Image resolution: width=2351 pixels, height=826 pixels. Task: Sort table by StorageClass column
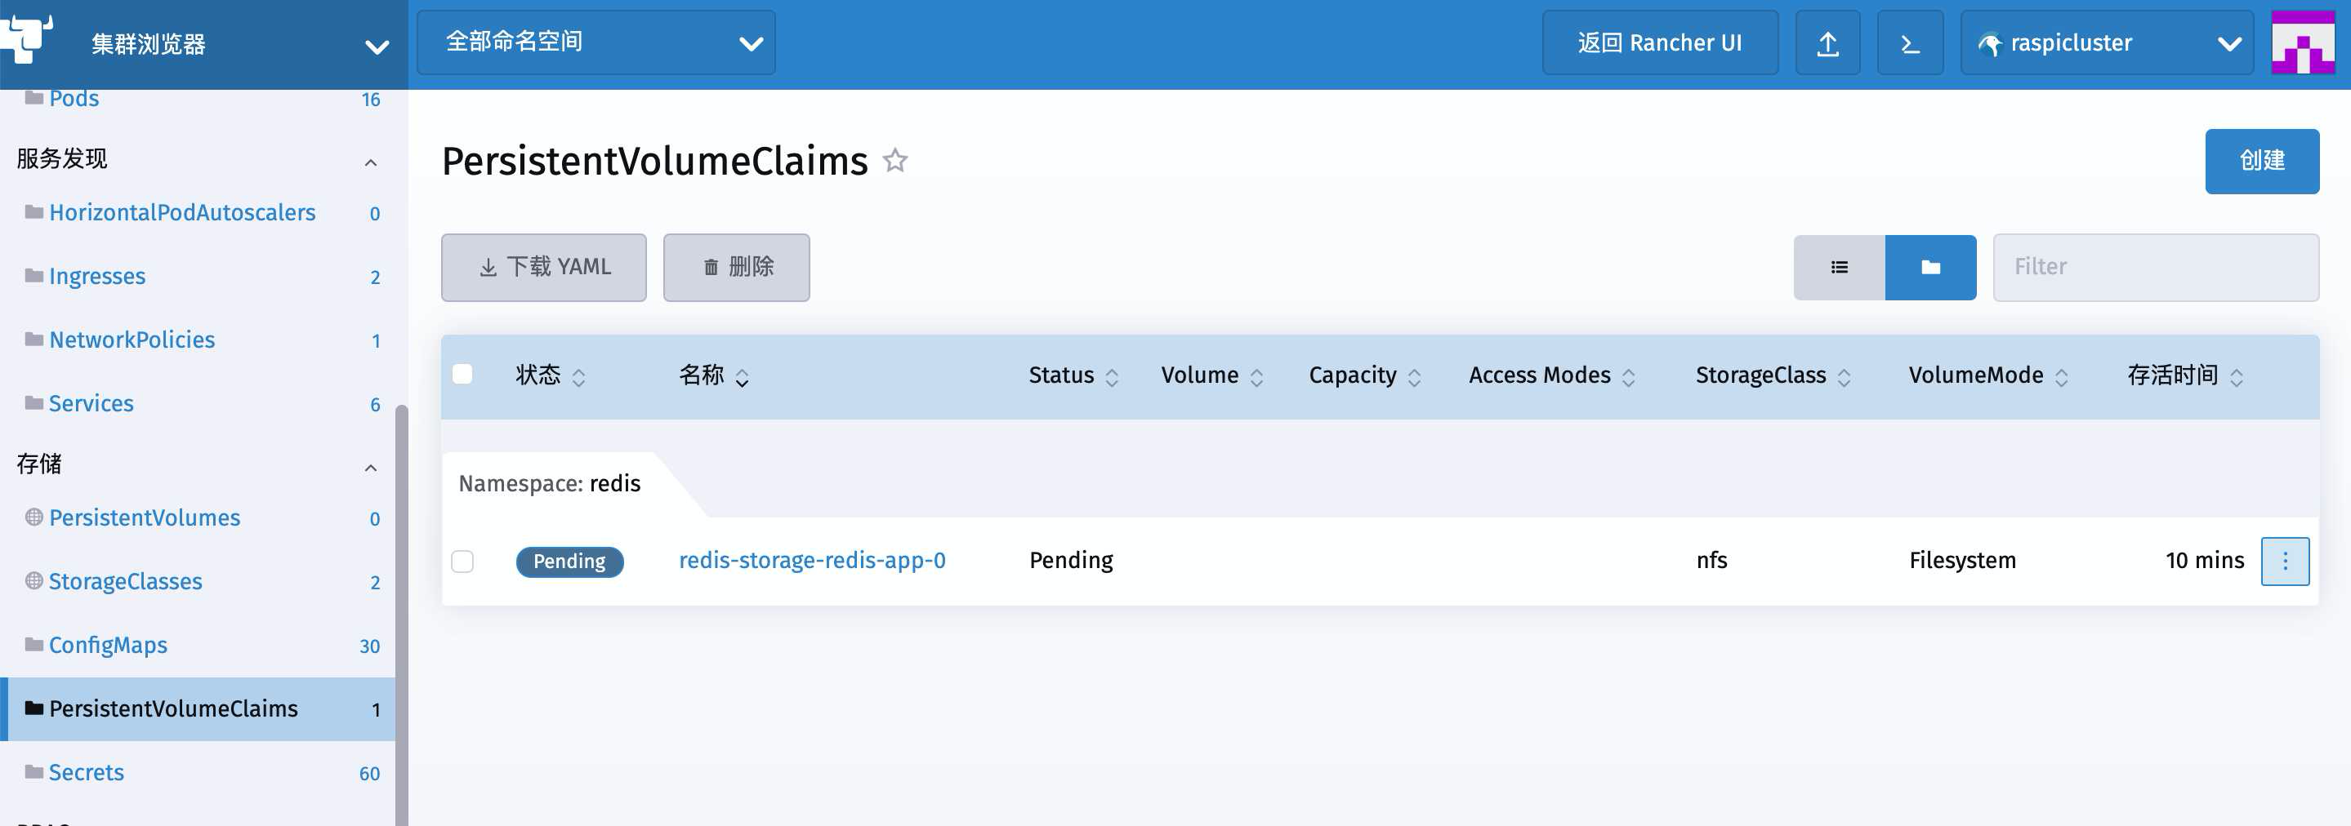click(x=1773, y=375)
